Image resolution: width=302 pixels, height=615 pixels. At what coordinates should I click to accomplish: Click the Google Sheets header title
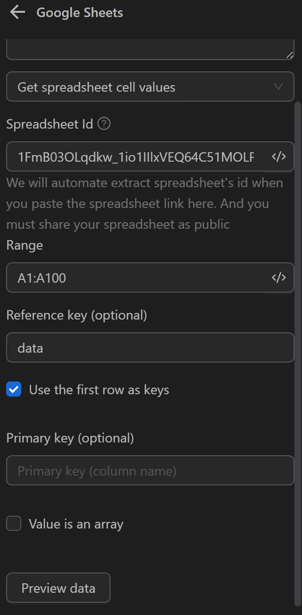click(79, 12)
